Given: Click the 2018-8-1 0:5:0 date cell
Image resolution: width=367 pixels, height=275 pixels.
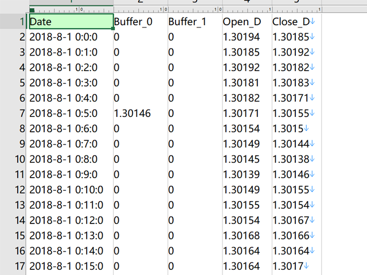Looking at the screenshot, I should [70, 113].
